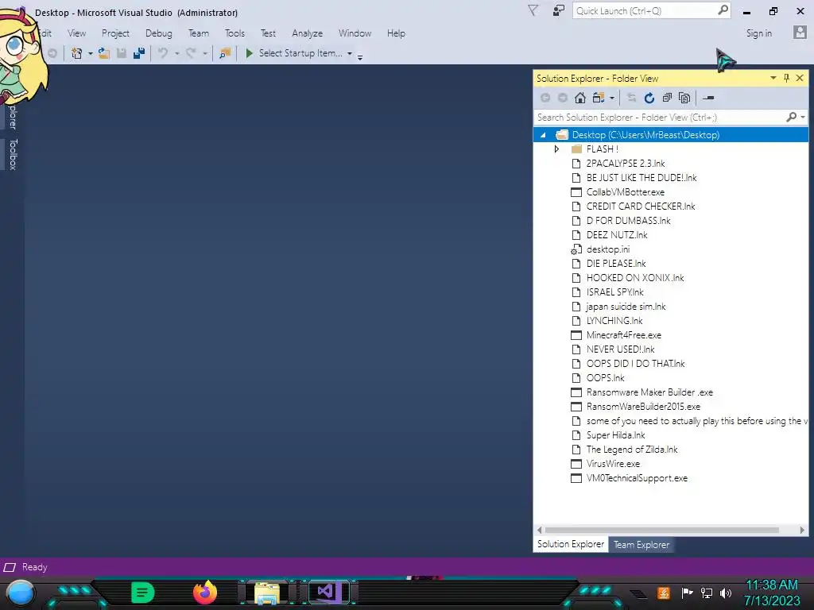Open the toolbar overflow options arrow
The height and width of the screenshot is (610, 814).
coord(360,56)
